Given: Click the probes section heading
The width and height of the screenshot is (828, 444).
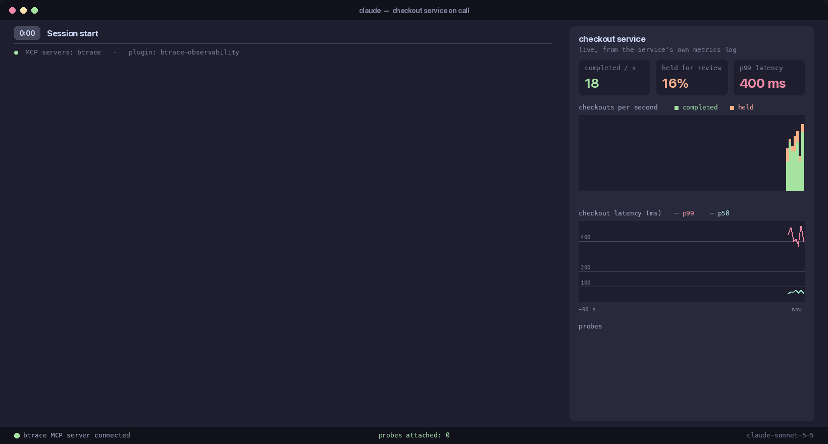Looking at the screenshot, I should coord(590,326).
